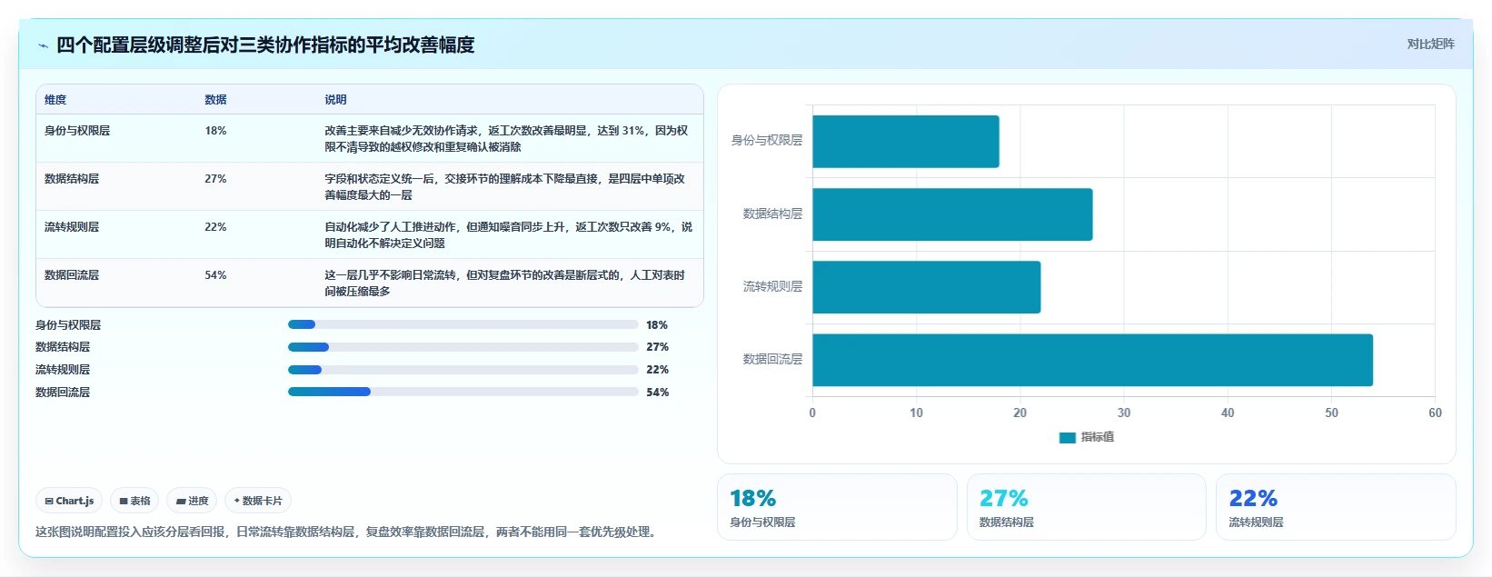
Task: Click the footer note starting 这张图说明配置投入
Action: click(x=347, y=532)
